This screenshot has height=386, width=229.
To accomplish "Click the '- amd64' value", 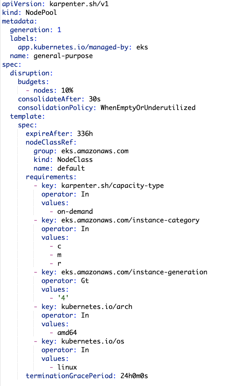I will [x=63, y=332].
